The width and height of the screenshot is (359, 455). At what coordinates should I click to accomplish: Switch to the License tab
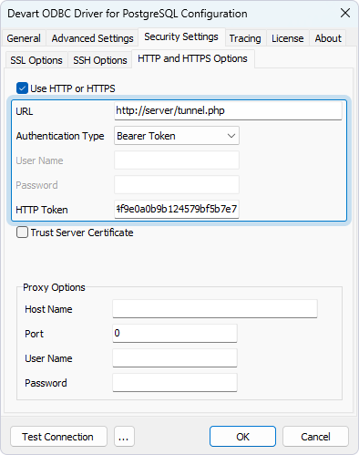pyautogui.click(x=288, y=38)
